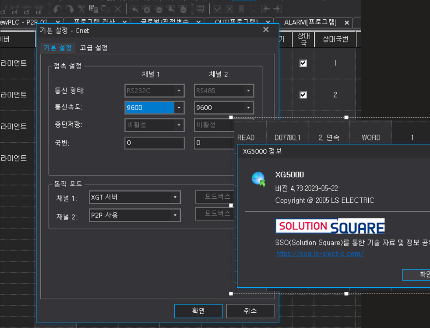Uncheck the 상대국 checkbox for station 1
Screen dimensions: 430x328
(303, 63)
